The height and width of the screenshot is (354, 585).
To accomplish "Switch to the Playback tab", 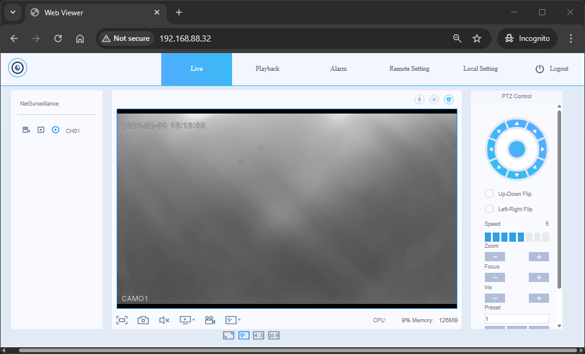I will (267, 69).
